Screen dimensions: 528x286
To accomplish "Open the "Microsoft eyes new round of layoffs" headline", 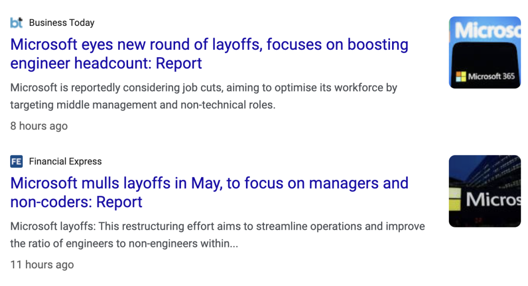I will 209,45.
